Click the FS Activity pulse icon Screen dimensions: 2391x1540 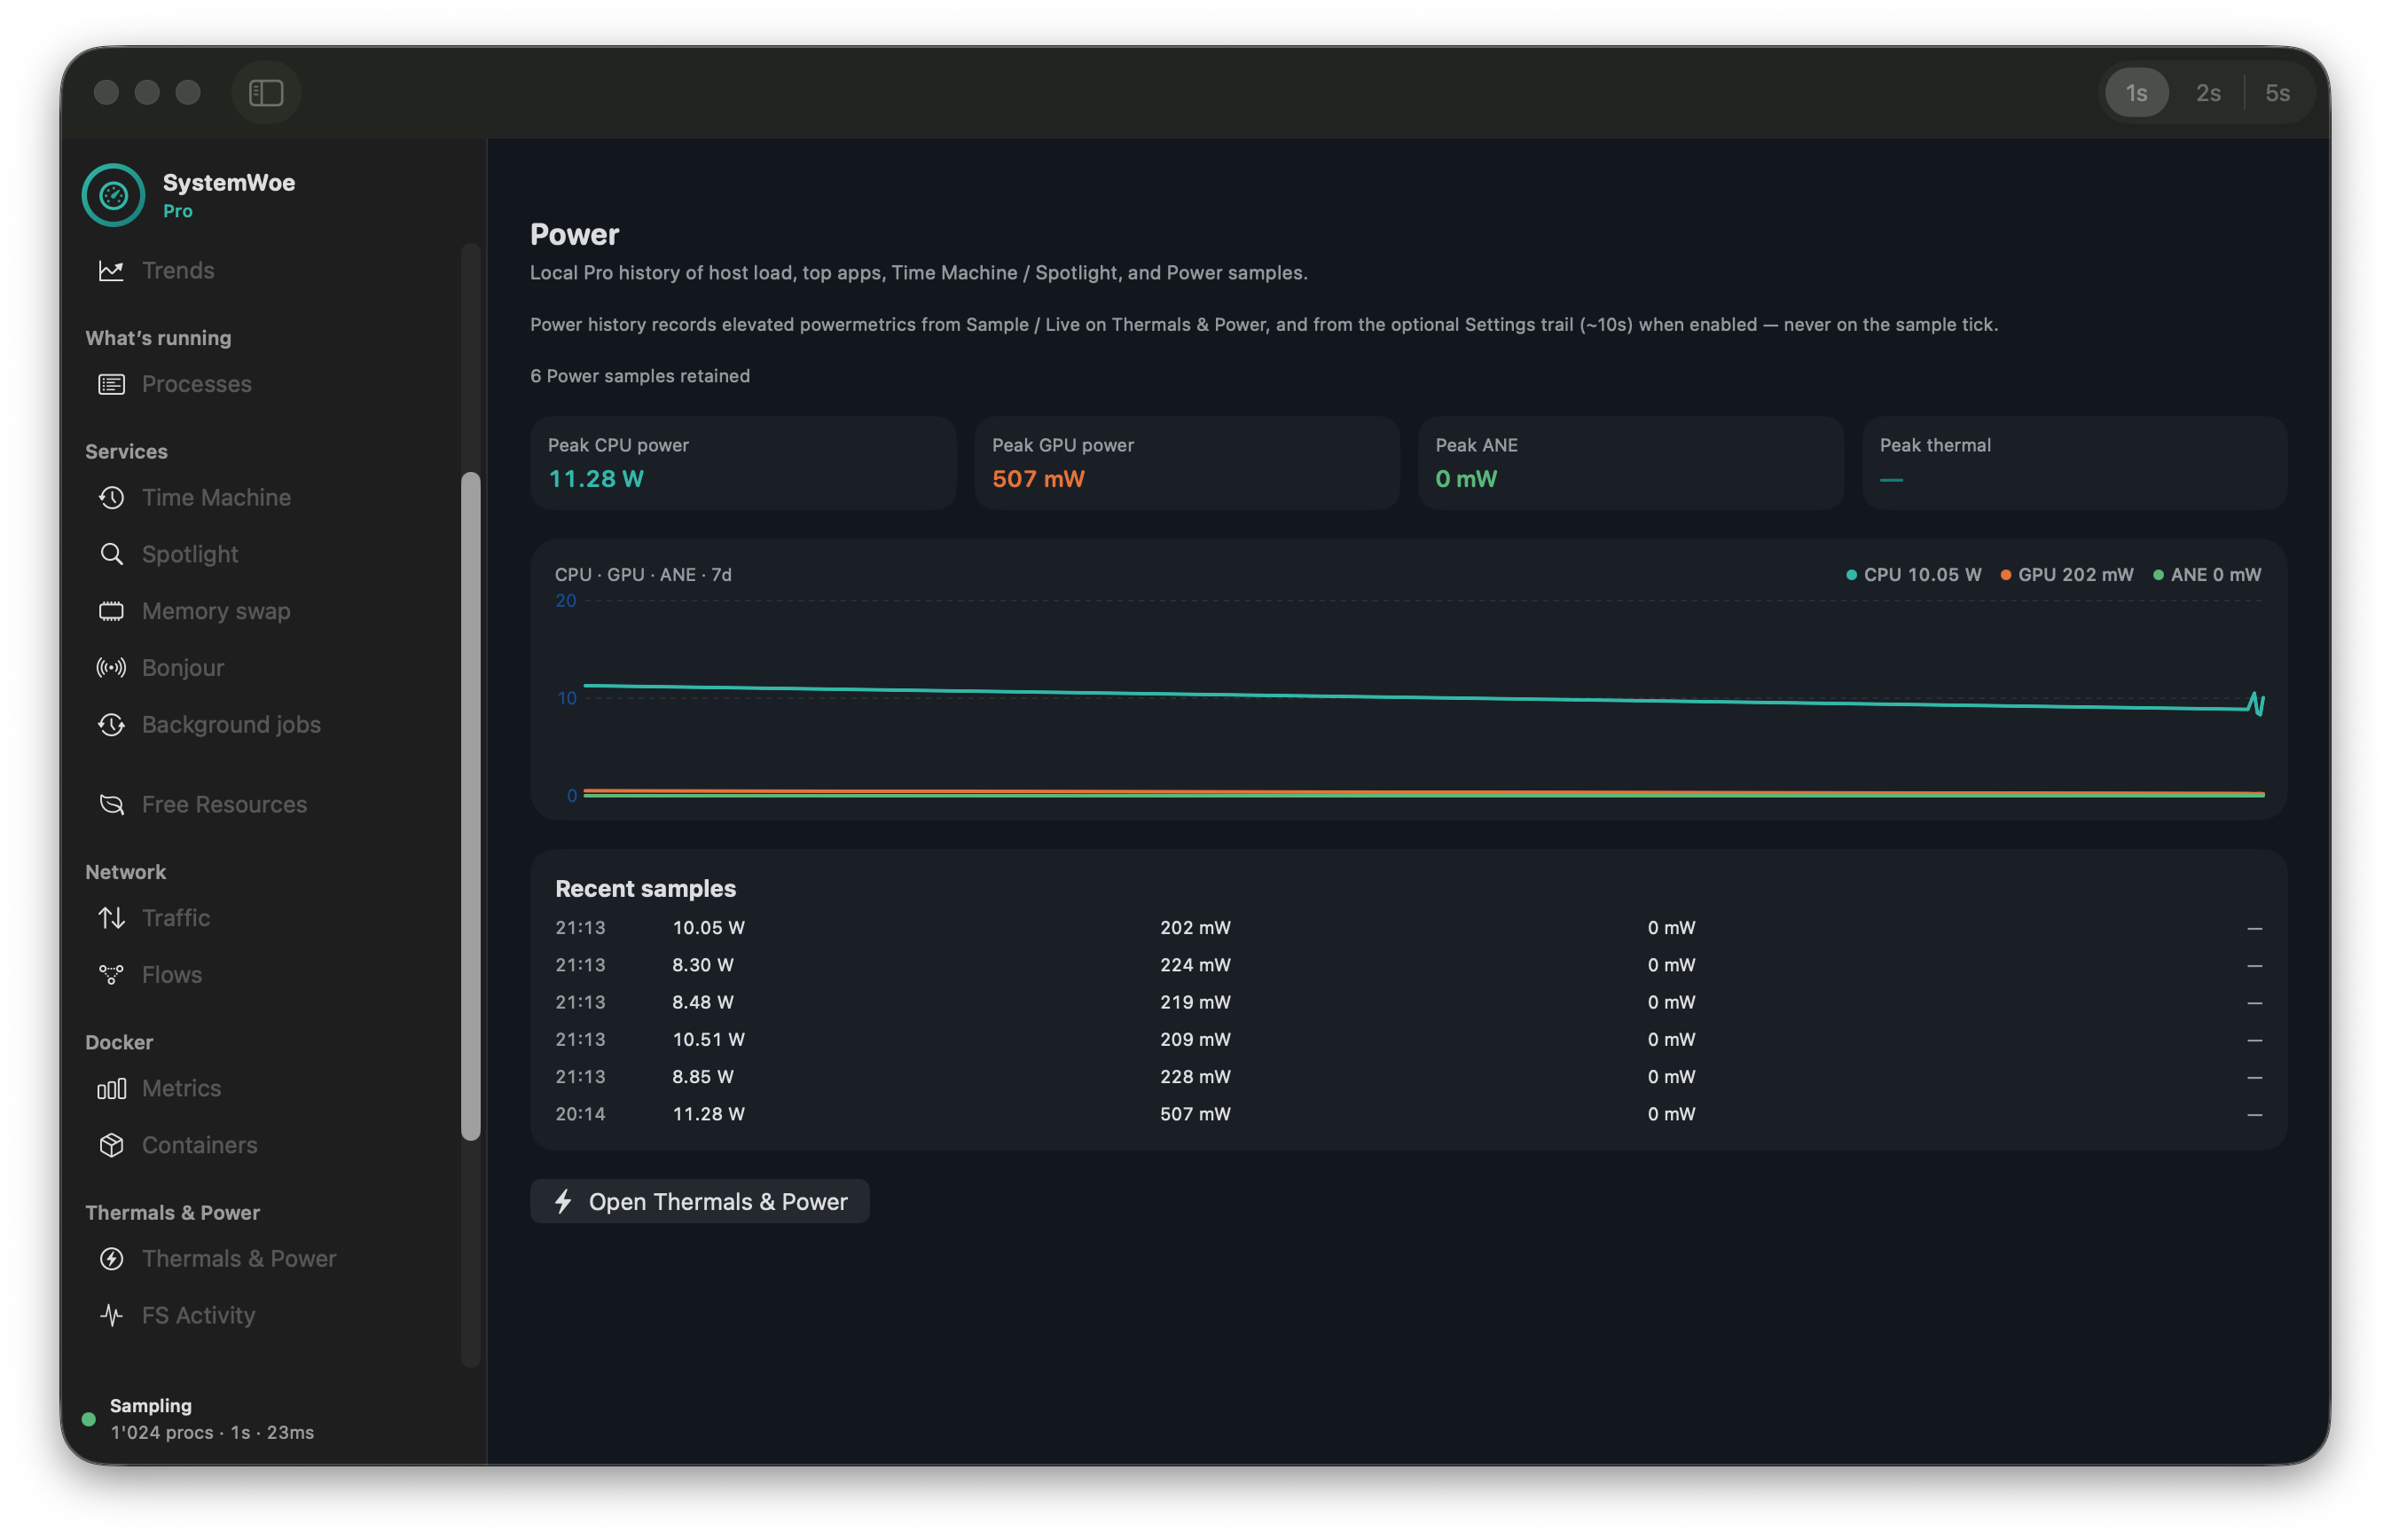click(111, 1316)
